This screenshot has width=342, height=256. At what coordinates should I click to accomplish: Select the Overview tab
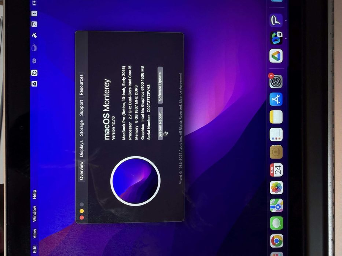click(x=81, y=170)
